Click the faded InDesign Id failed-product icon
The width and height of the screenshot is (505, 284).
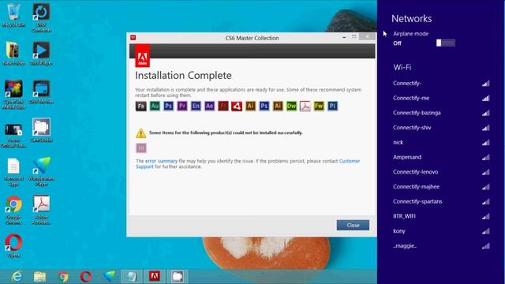[x=141, y=148]
